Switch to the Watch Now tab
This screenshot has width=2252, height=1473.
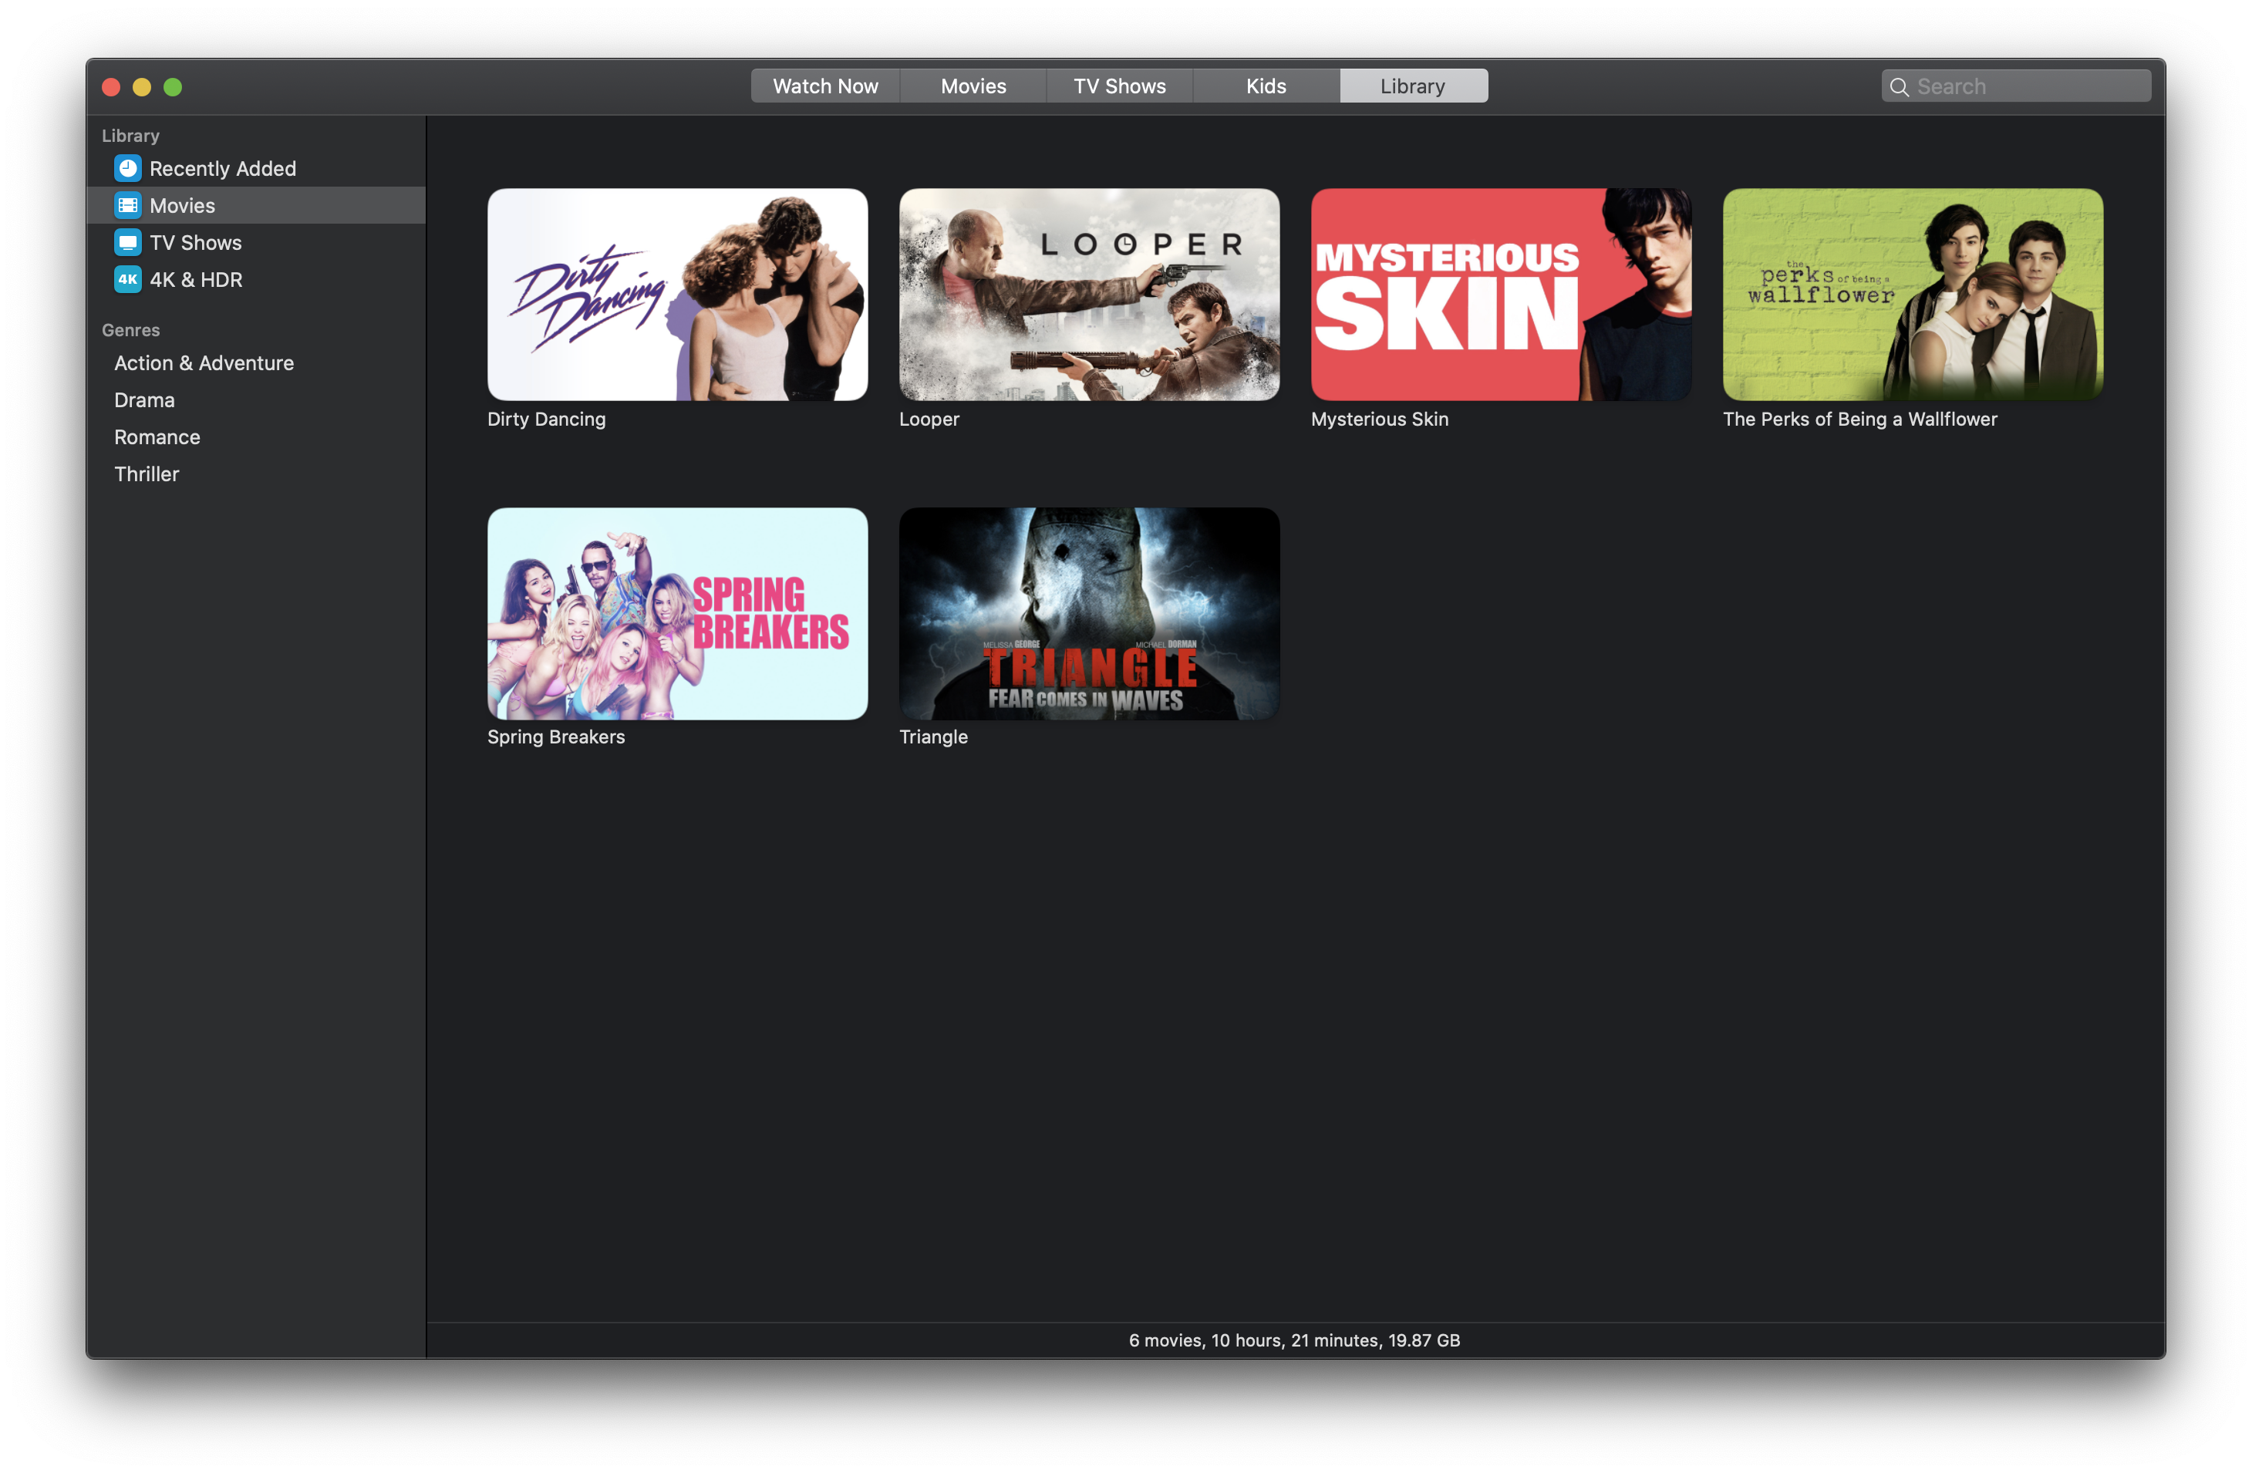point(825,86)
